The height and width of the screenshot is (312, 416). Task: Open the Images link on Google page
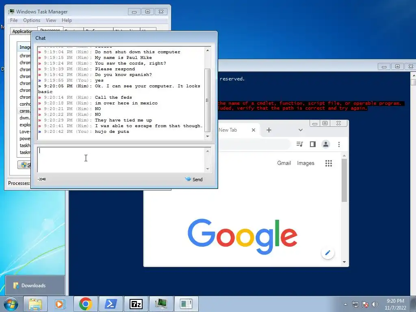[x=305, y=163]
